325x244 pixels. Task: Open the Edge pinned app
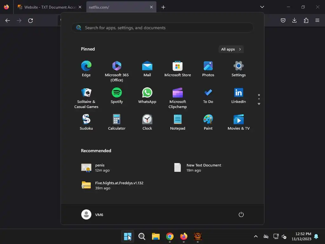(86, 69)
